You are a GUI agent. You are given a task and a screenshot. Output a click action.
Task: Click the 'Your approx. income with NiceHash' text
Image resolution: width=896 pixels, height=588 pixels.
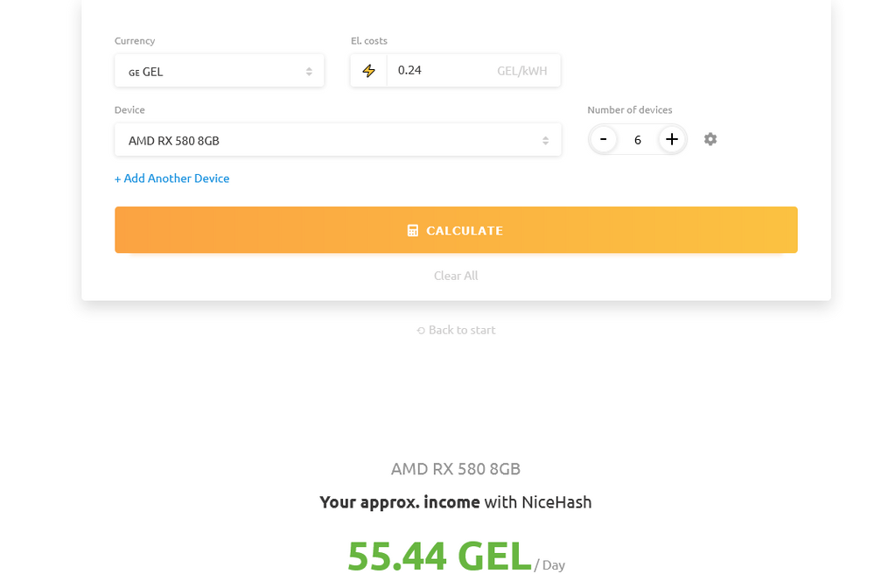point(455,502)
